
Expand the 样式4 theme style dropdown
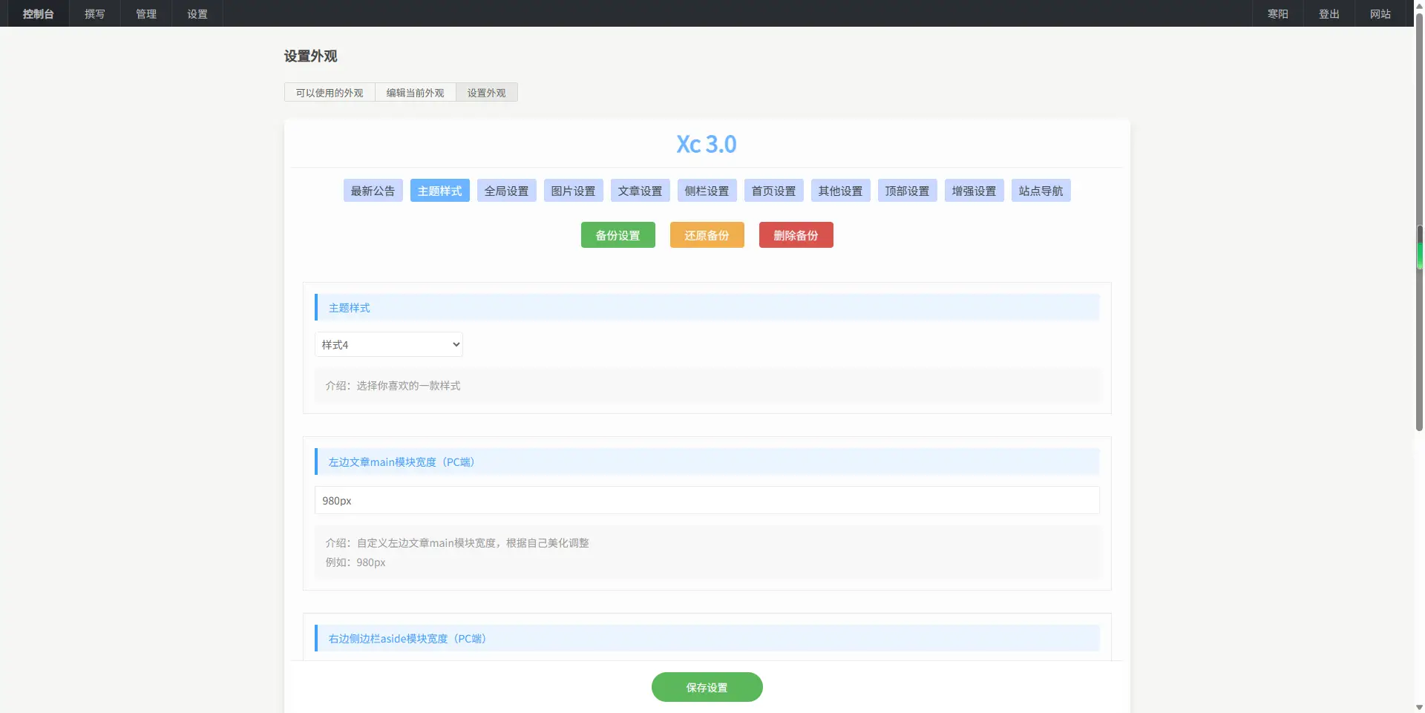click(389, 344)
